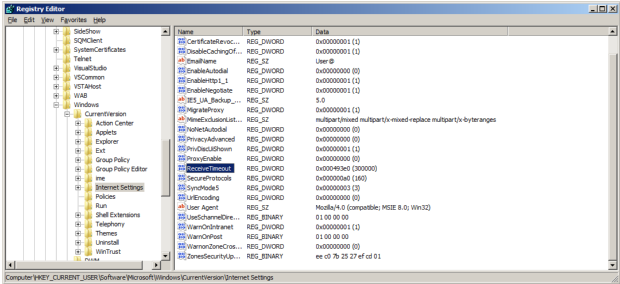Viewport: 620px width, 284px height.
Task: Click the DWORD icon beside CertificateRevoc... value
Action: pyautogui.click(x=181, y=41)
